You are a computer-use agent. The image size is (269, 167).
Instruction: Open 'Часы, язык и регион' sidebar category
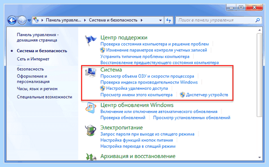click(x=37, y=89)
